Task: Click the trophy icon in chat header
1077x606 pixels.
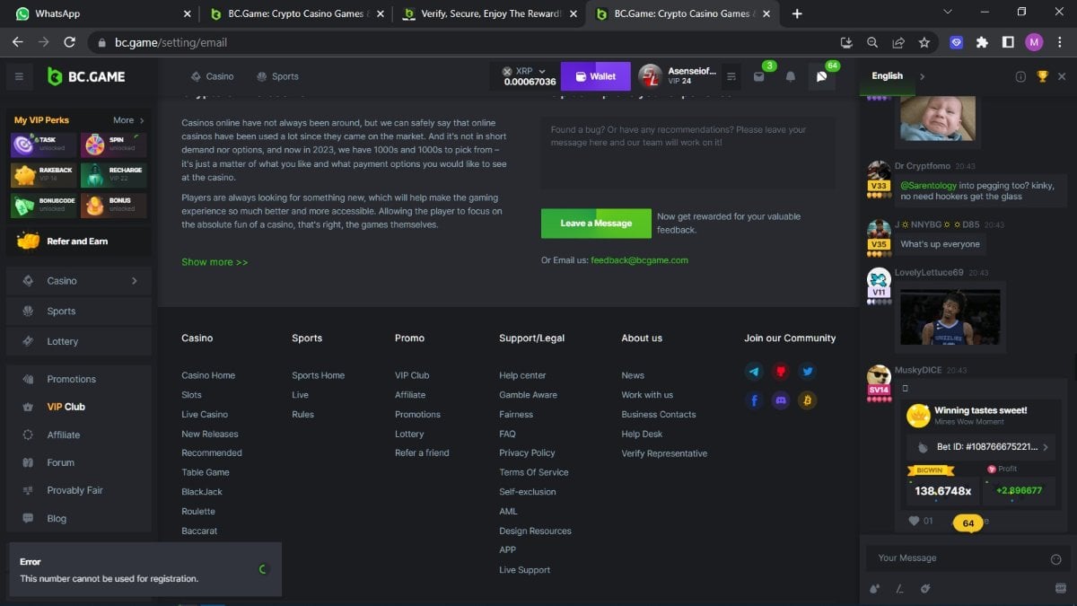Action: tap(1042, 76)
